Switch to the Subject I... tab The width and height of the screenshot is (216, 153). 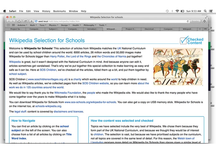pyautogui.click(x=54, y=29)
